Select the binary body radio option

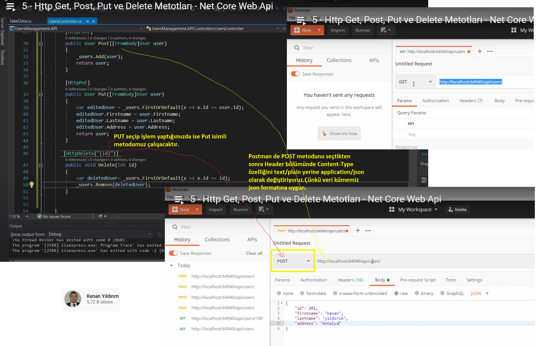click(x=417, y=293)
